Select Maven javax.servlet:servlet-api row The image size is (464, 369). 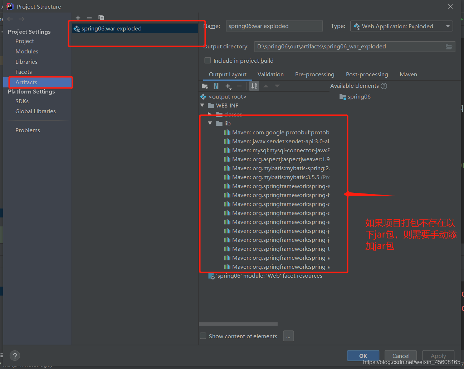[276, 142]
